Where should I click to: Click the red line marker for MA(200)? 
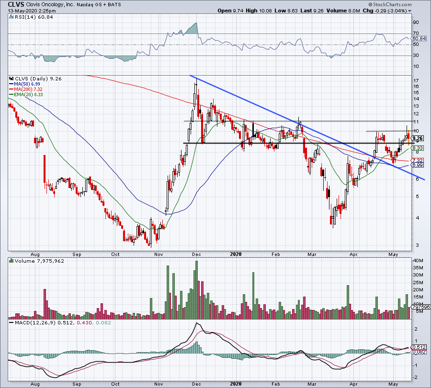(11, 89)
